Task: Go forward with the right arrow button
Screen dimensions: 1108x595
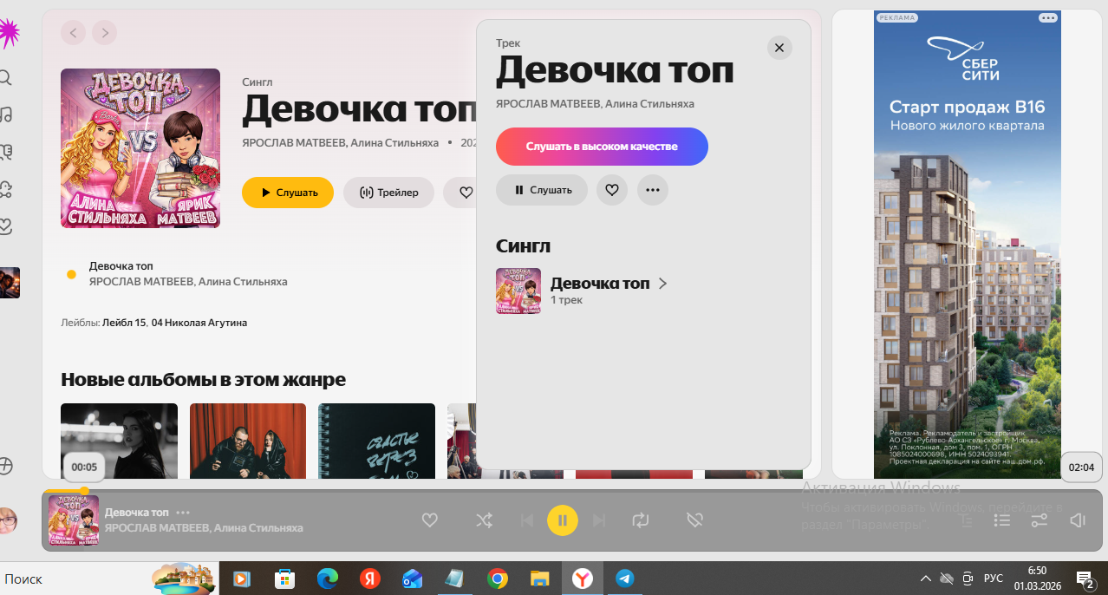Action: pos(104,33)
